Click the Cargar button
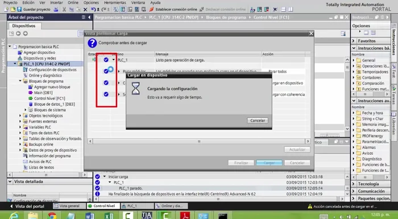 [269, 163]
